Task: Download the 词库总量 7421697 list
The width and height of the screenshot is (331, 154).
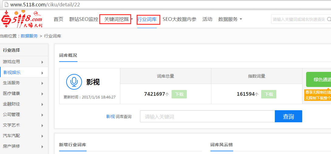Action: coord(179,94)
